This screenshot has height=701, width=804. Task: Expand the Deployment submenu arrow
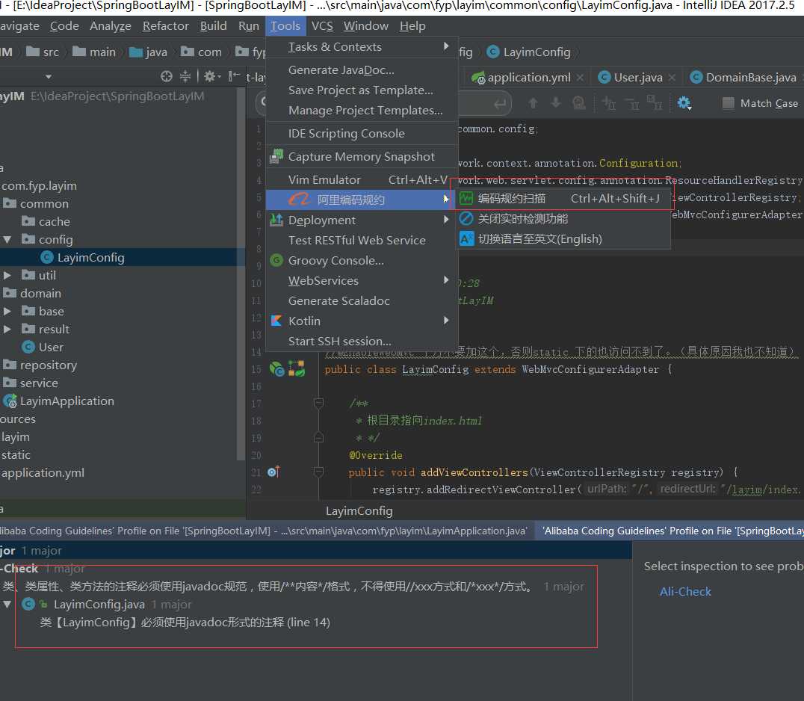446,220
